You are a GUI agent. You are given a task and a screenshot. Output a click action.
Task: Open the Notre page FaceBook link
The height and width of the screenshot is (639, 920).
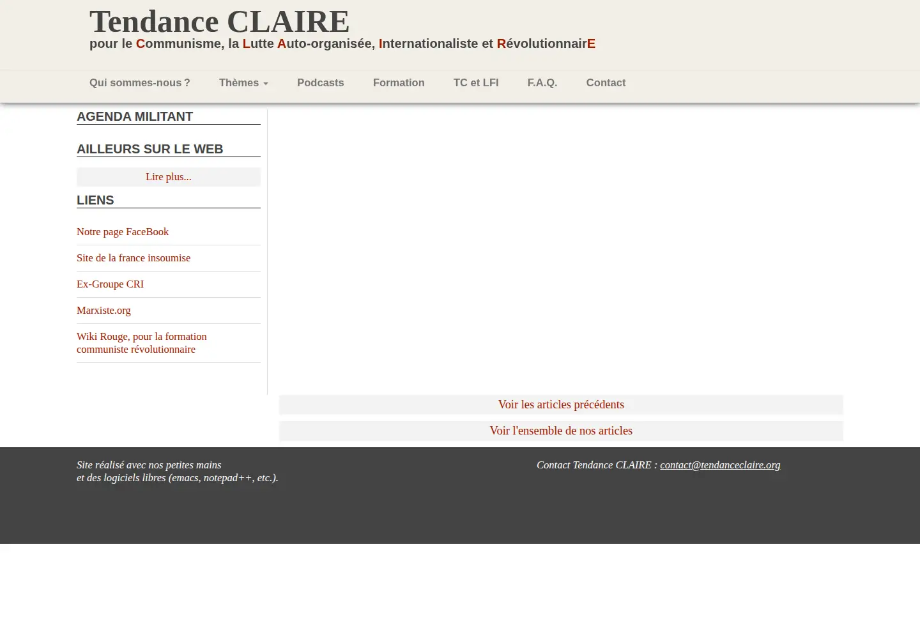coord(123,232)
